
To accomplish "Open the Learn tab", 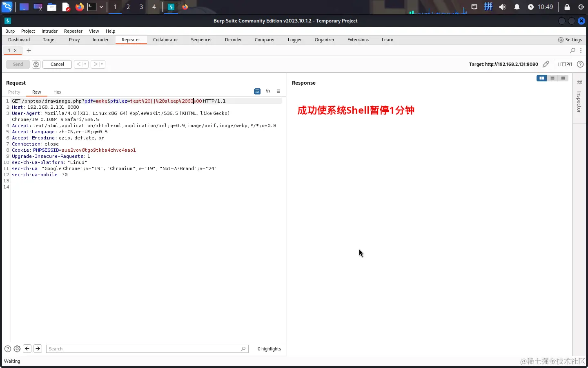I will click(388, 40).
